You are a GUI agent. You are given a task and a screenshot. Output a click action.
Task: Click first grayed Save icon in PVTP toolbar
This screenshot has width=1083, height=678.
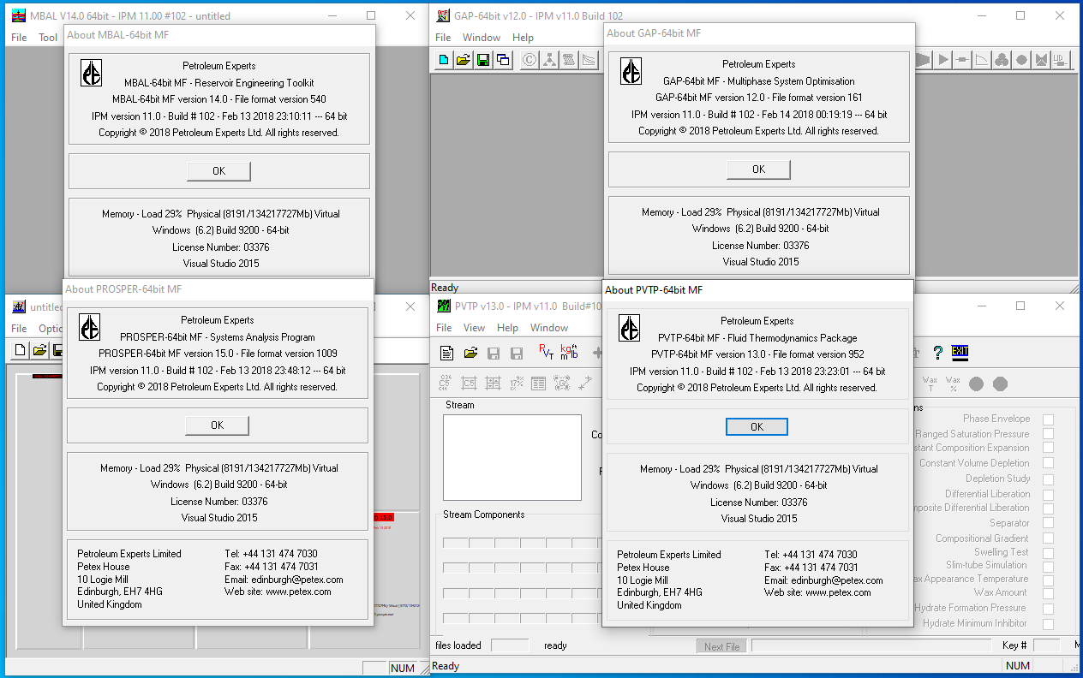(x=494, y=353)
